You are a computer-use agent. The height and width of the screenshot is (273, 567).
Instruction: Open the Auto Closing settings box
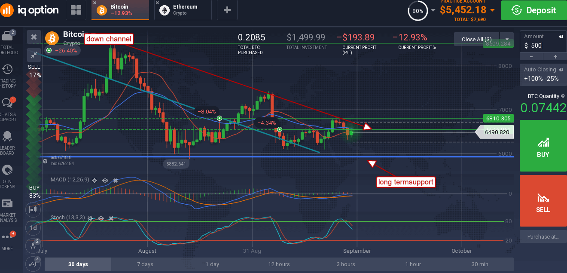click(x=543, y=75)
